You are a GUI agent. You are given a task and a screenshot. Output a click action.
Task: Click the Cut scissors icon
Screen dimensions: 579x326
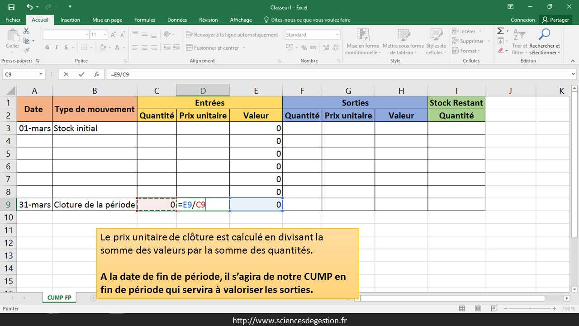[x=26, y=31]
